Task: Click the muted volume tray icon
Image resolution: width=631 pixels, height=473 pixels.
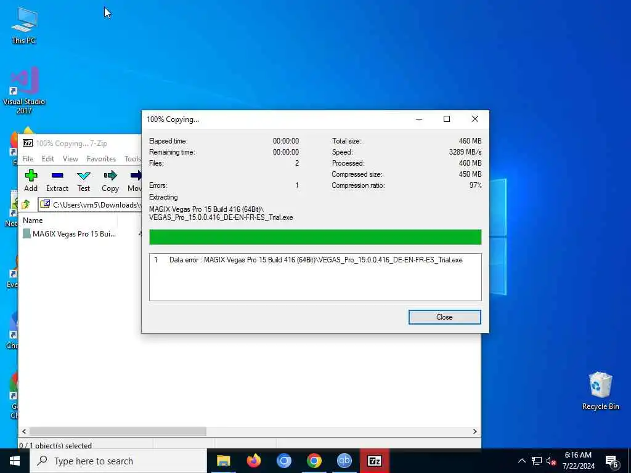Action: coord(551,461)
